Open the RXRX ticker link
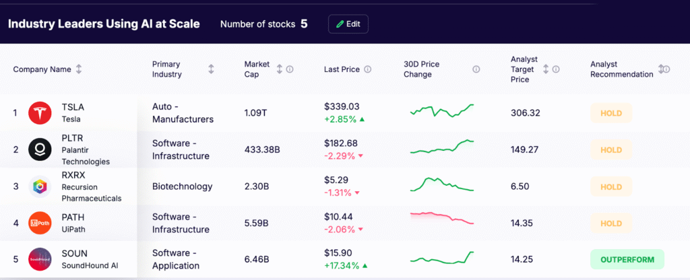690x280 pixels. (74, 175)
